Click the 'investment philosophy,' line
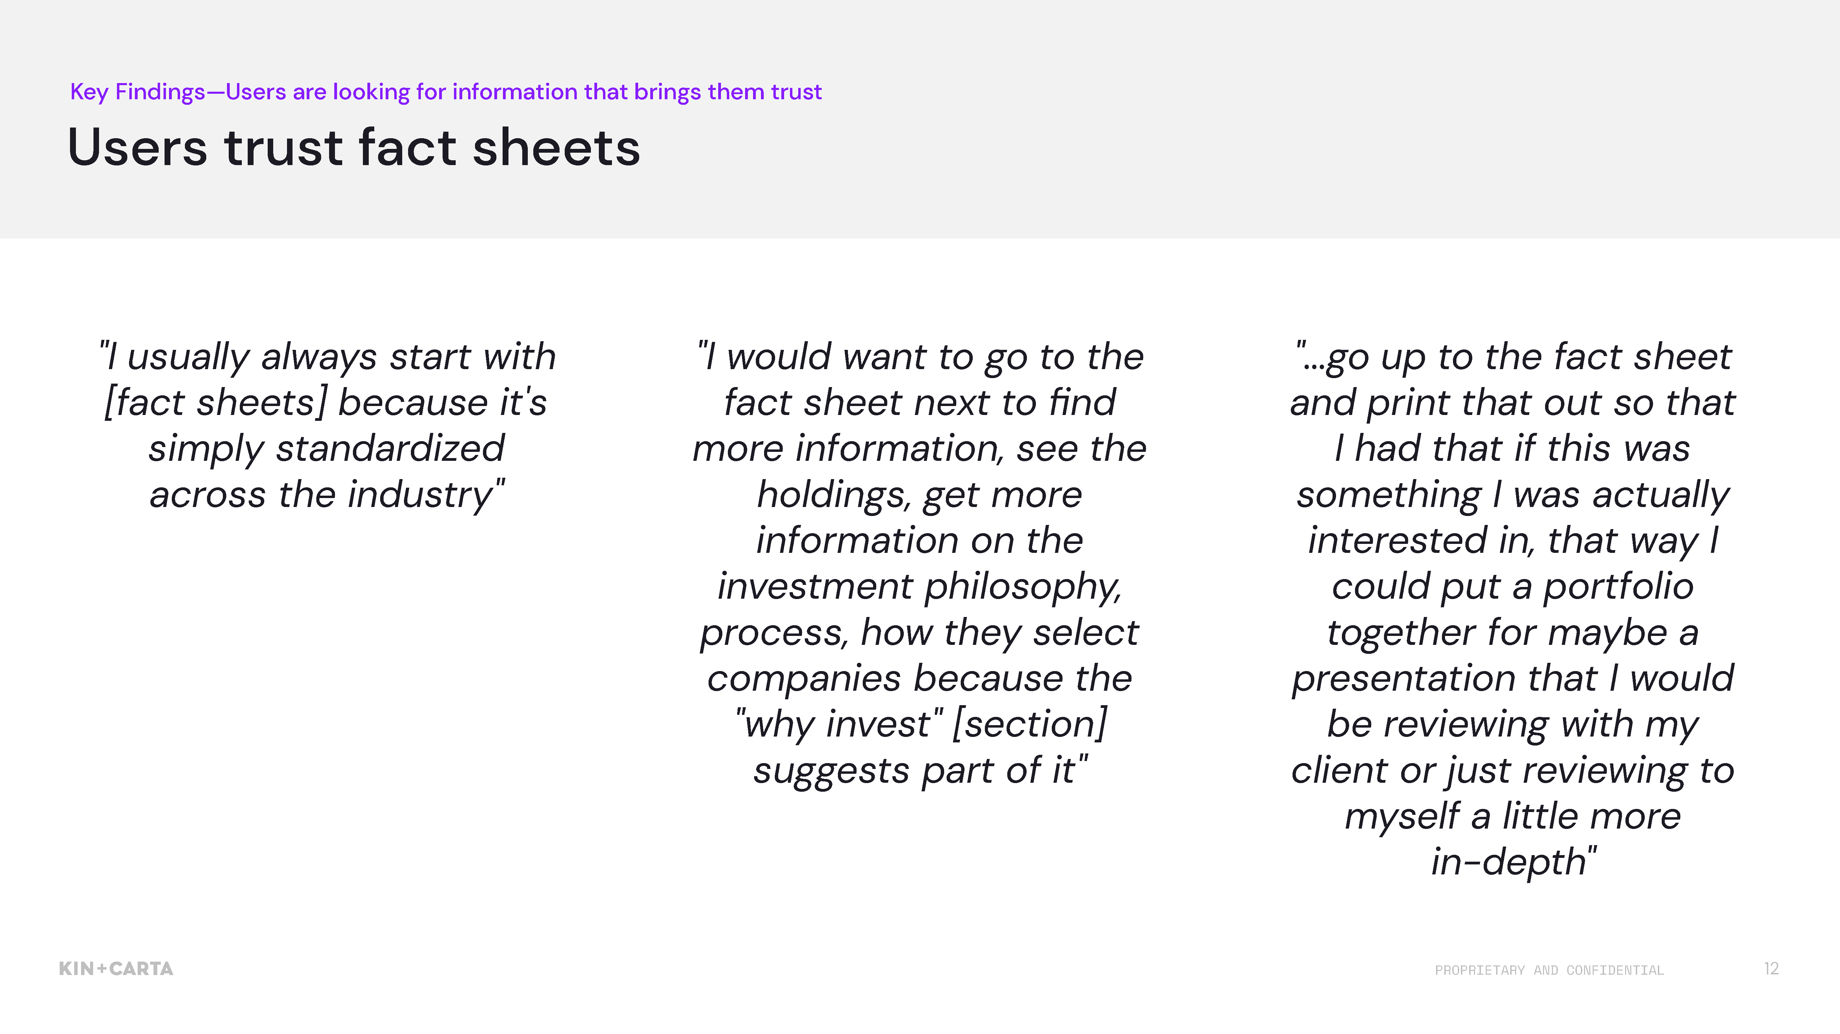The width and height of the screenshot is (1840, 1034). coord(920,587)
